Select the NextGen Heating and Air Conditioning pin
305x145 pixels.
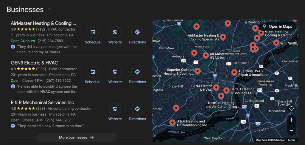tap(221, 96)
